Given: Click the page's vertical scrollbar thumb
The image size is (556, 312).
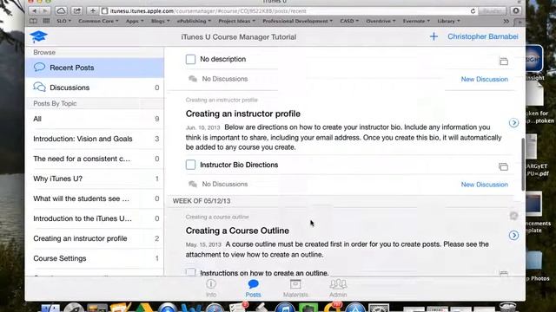Looking at the screenshot, I should click(523, 164).
